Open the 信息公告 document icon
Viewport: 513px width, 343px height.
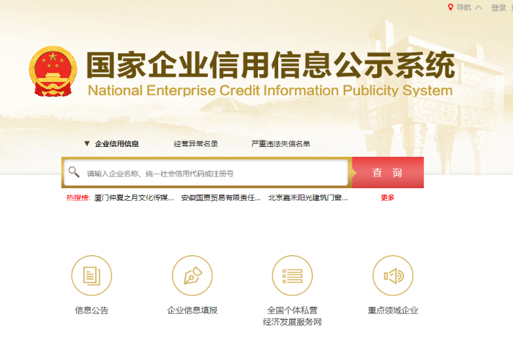click(92, 275)
